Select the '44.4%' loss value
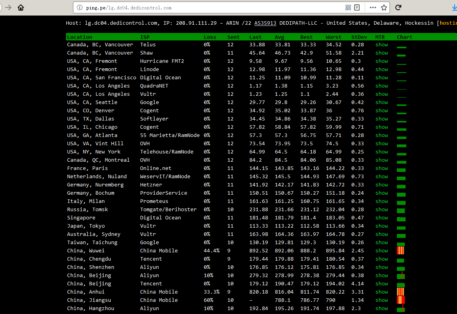Image resolution: width=457 pixels, height=314 pixels. pyautogui.click(x=212, y=250)
